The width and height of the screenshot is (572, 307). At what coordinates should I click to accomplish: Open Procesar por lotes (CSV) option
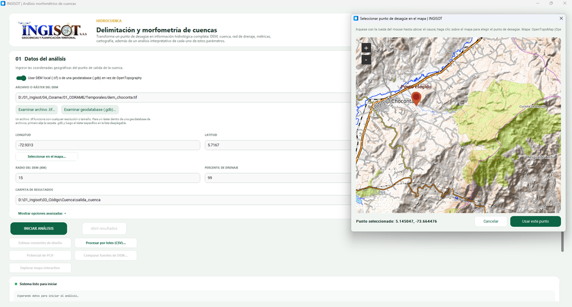tap(106, 243)
